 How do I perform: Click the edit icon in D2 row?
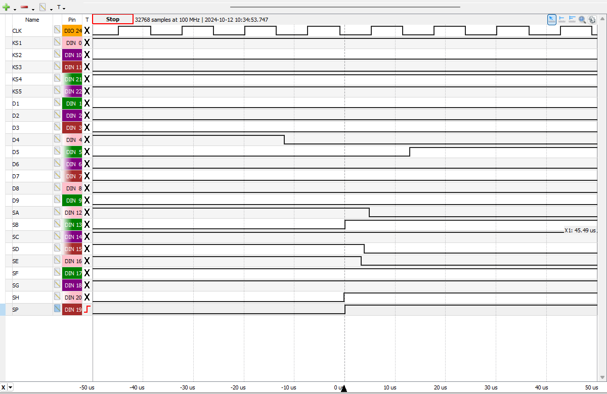point(58,115)
